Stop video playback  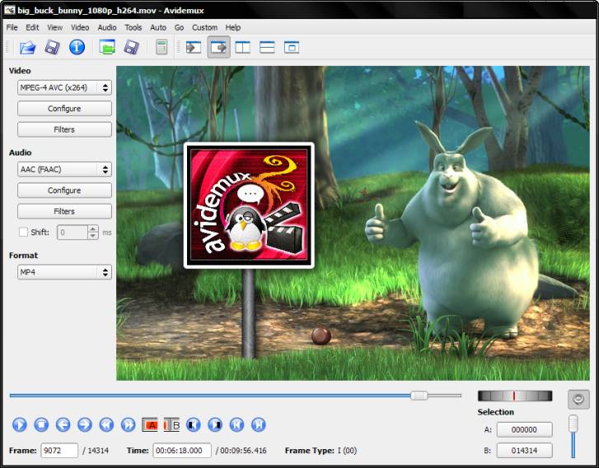(41, 424)
